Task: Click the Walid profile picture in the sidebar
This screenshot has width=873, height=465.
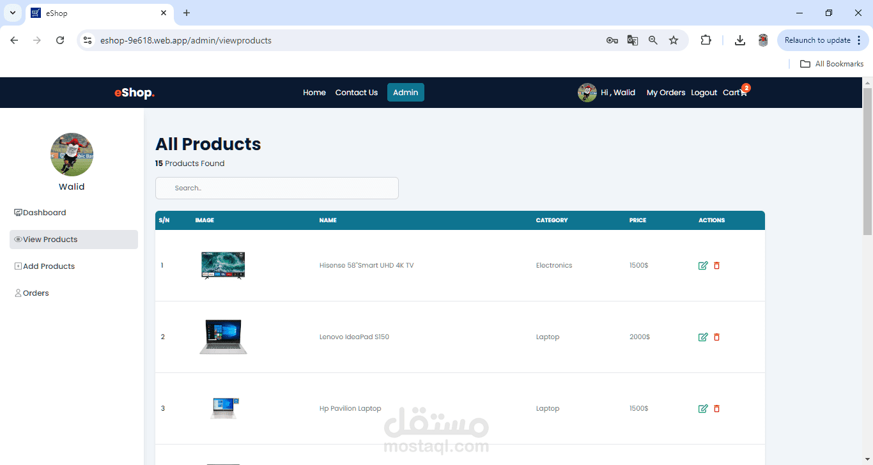Action: click(x=72, y=155)
